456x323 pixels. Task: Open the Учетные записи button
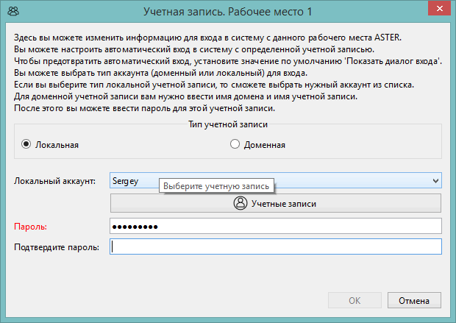click(276, 203)
